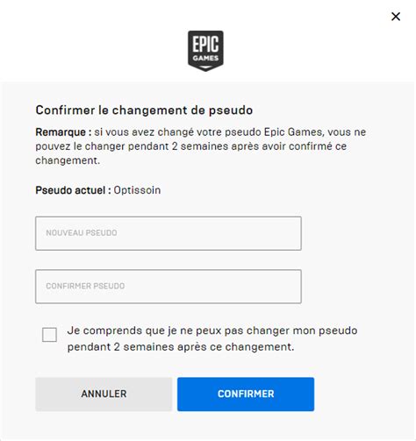Click the EPIC lettering in the logo
The width and height of the screenshot is (416, 441).
[205, 44]
